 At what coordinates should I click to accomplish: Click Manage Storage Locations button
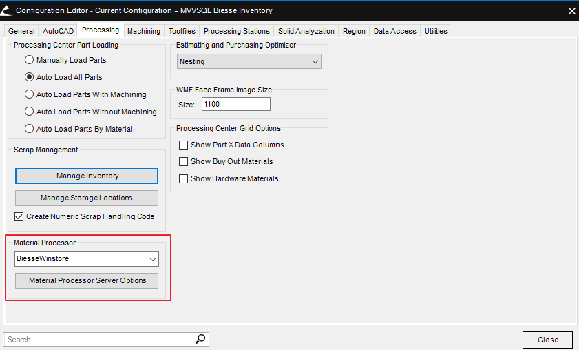click(87, 198)
